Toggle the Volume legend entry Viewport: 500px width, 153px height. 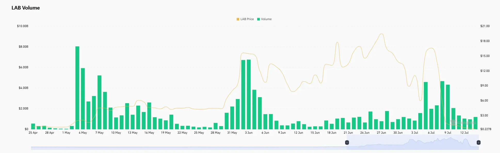tap(264, 19)
